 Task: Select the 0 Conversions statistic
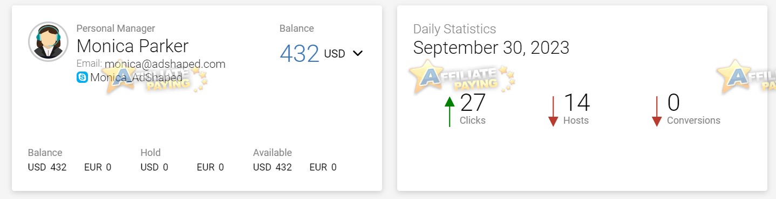(x=693, y=108)
